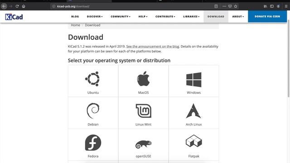Viewport: 290px width, 163px height.
Task: Open the browser hamburger menu
Action: tap(286, 6)
